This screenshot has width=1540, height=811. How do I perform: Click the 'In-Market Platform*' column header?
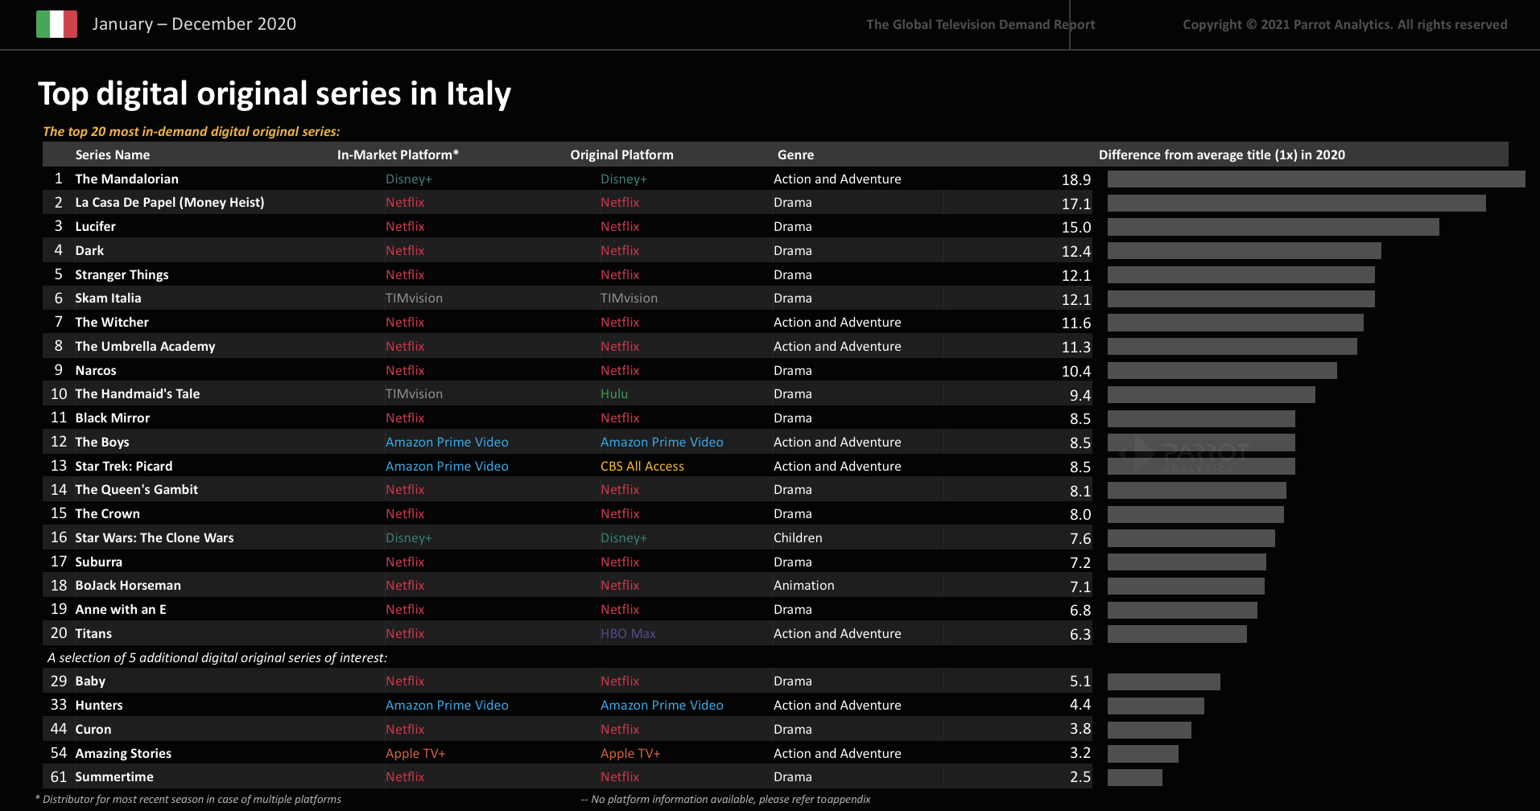(x=398, y=154)
